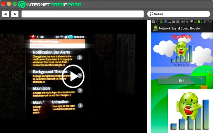The width and height of the screenshot is (213, 133).
Task: Tap orange Fresh Network Settings header
Action: click(57, 41)
